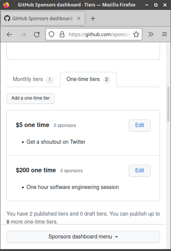Image resolution: width=171 pixels, height=251 pixels.
Task: Click the GitHub favicon on the tab
Action: pos(7,18)
